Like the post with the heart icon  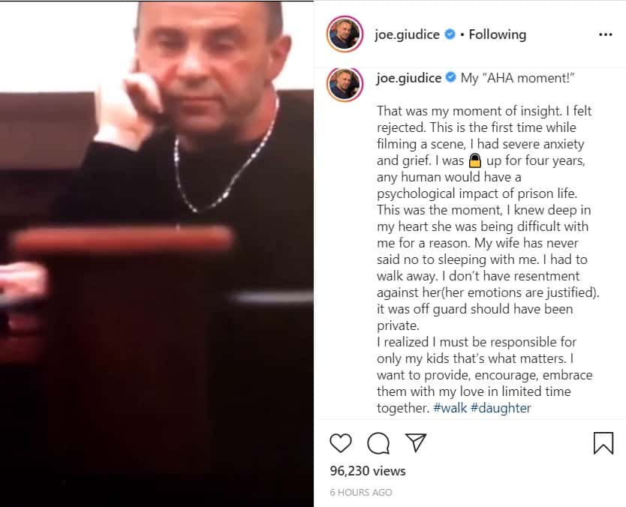point(341,442)
